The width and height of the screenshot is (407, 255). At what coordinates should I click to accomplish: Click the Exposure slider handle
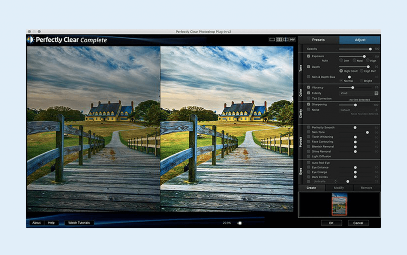pos(364,56)
